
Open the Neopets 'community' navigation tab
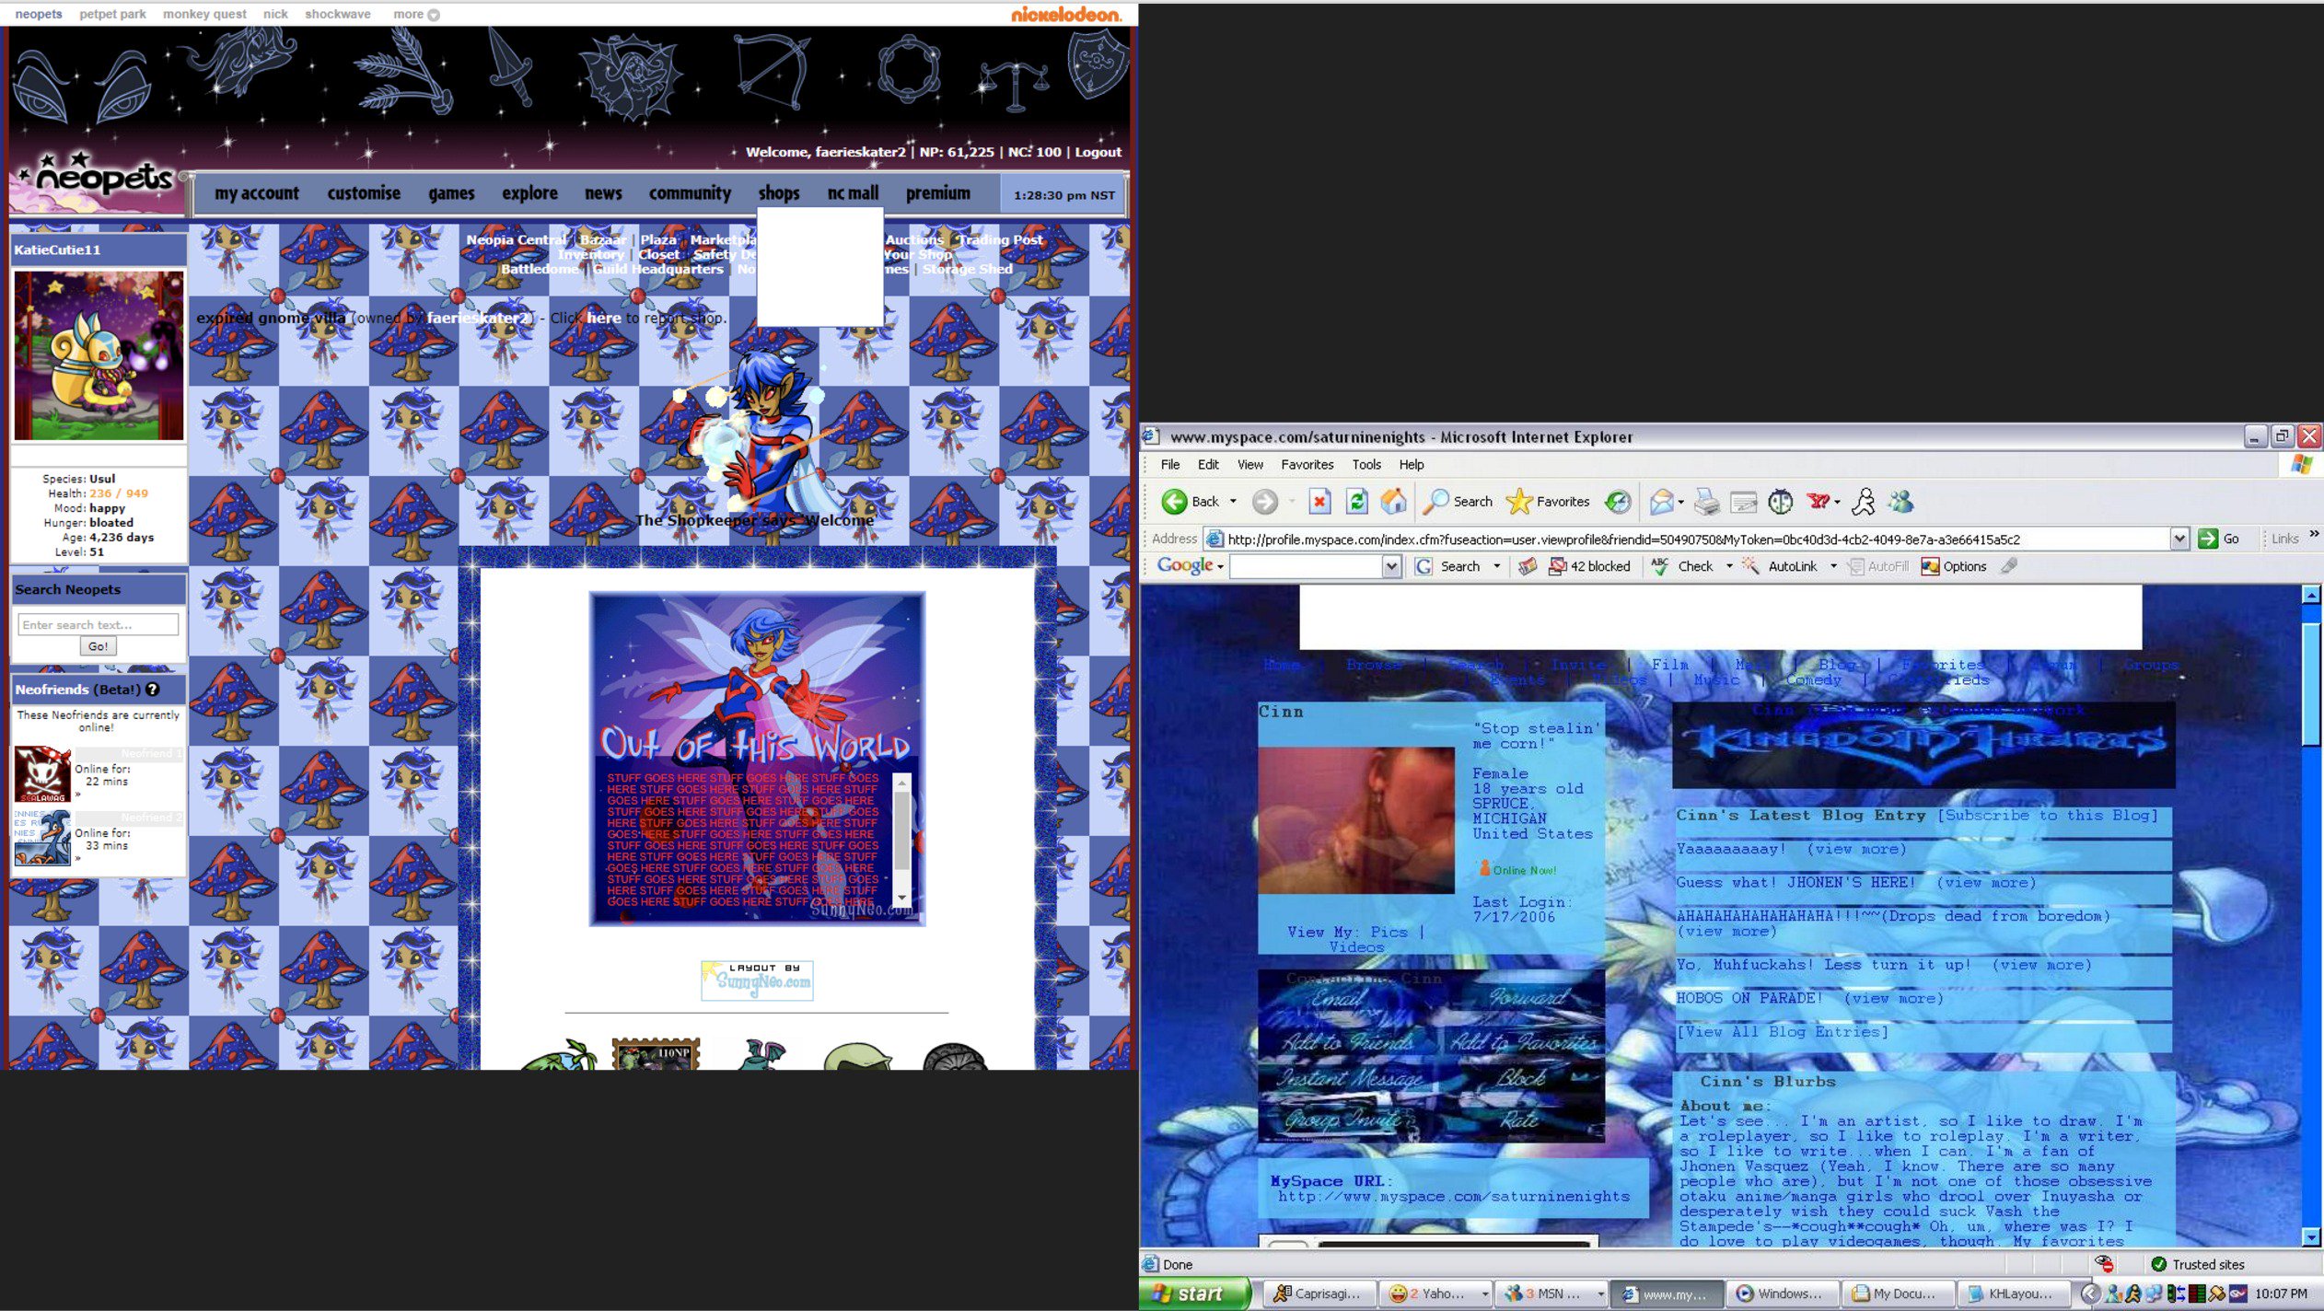690,193
